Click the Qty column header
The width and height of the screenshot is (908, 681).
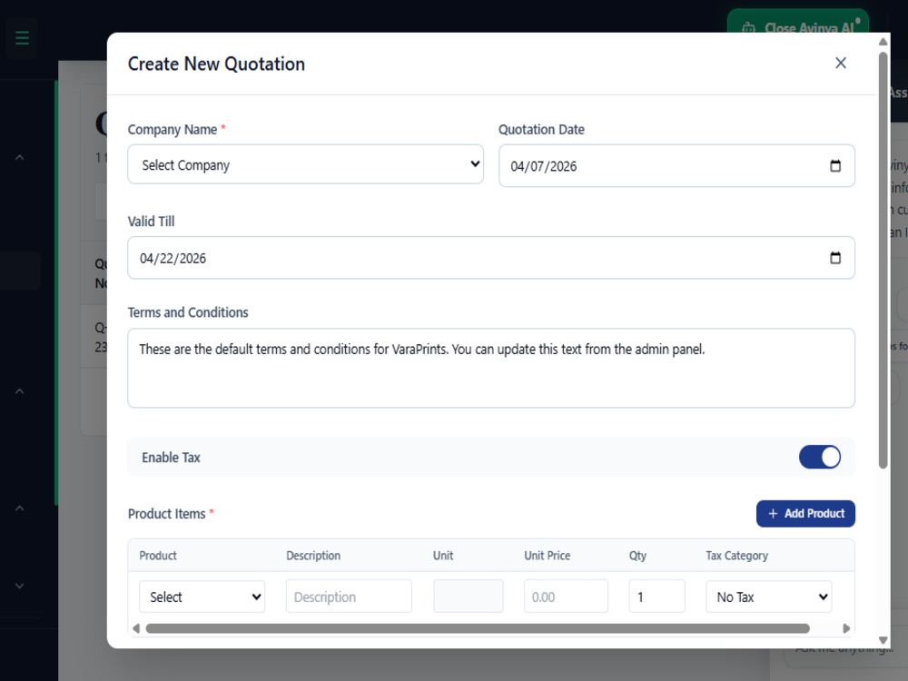pos(637,556)
